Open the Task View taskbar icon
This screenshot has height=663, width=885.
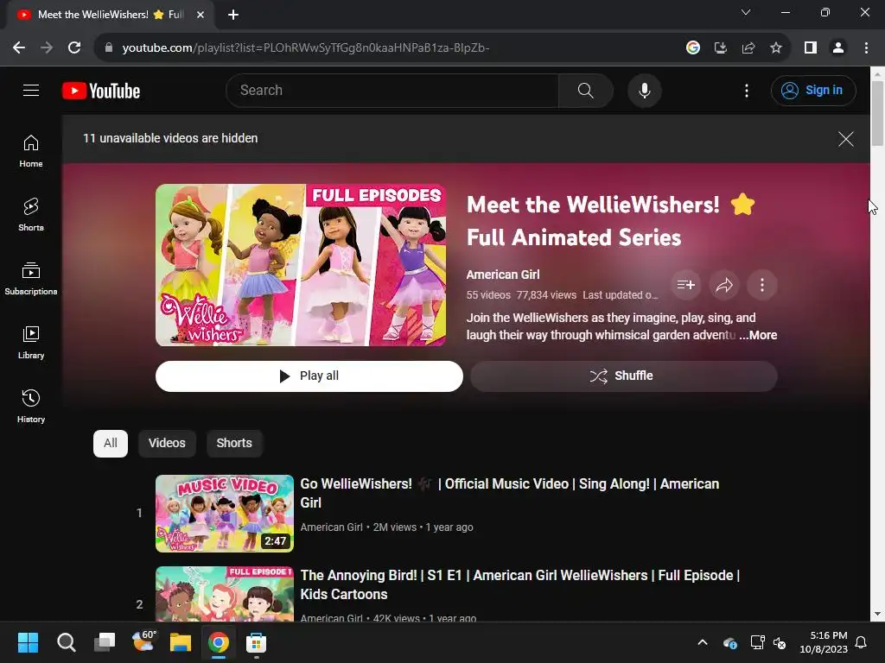click(x=105, y=642)
